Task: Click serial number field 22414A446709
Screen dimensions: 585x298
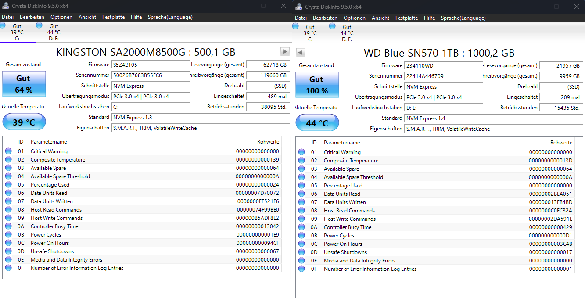Action: pos(444,76)
